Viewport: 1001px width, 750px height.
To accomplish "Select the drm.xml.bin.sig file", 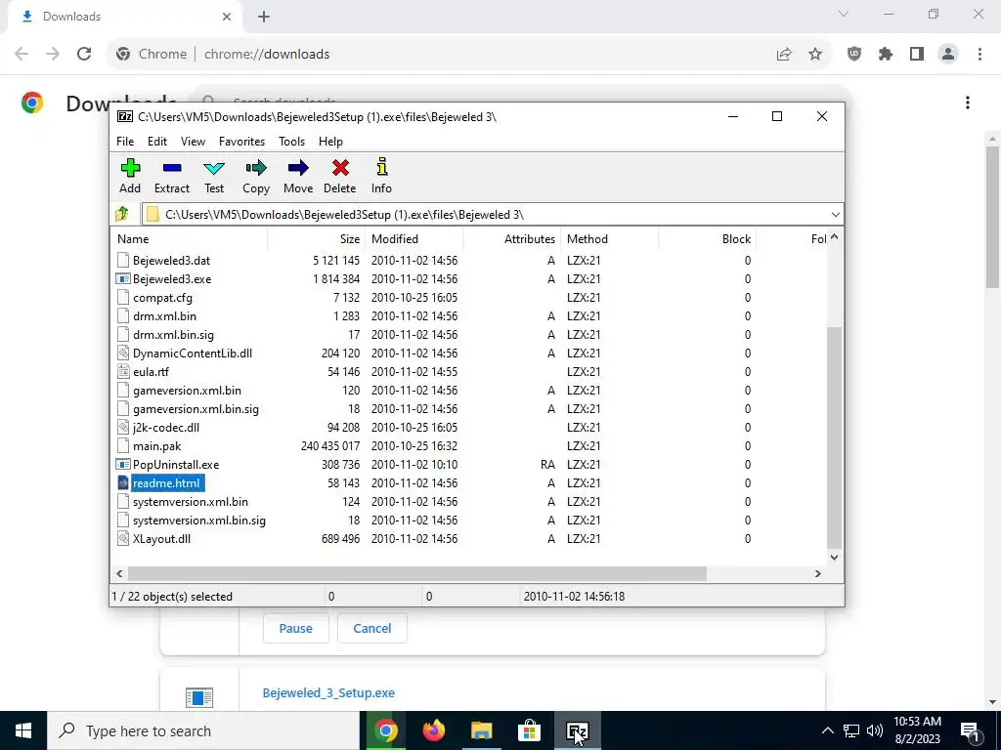I will tap(173, 335).
